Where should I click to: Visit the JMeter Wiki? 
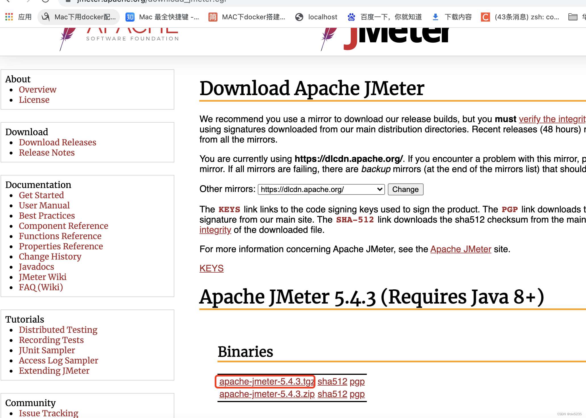(x=43, y=277)
